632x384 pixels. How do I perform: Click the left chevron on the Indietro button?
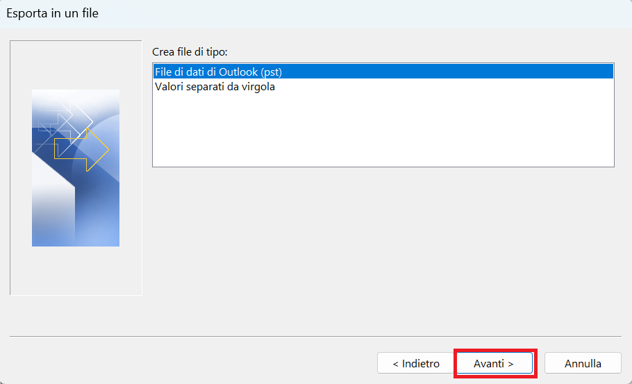tap(395, 365)
